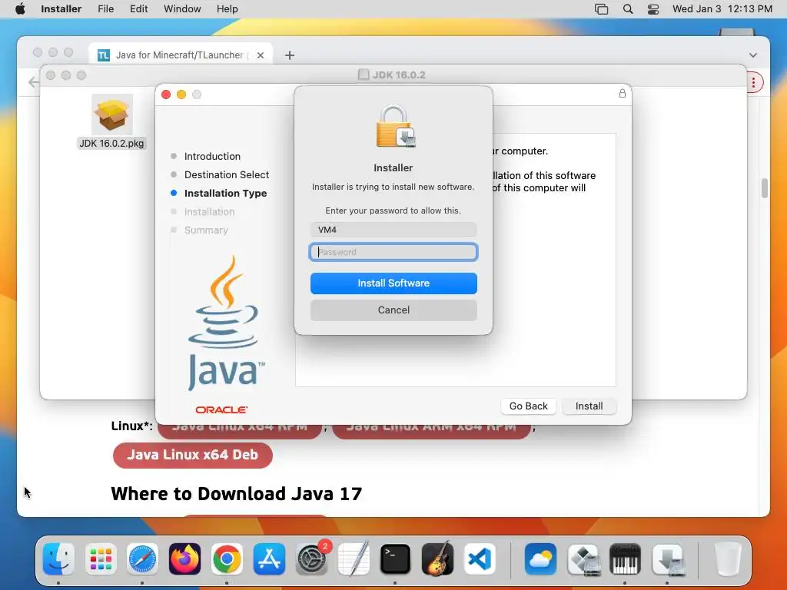Image resolution: width=787 pixels, height=590 pixels.
Task: Click the lock icon in the installer title bar
Action: tap(623, 93)
